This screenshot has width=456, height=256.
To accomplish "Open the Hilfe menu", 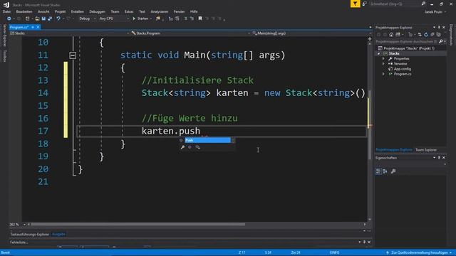I will (194, 11).
